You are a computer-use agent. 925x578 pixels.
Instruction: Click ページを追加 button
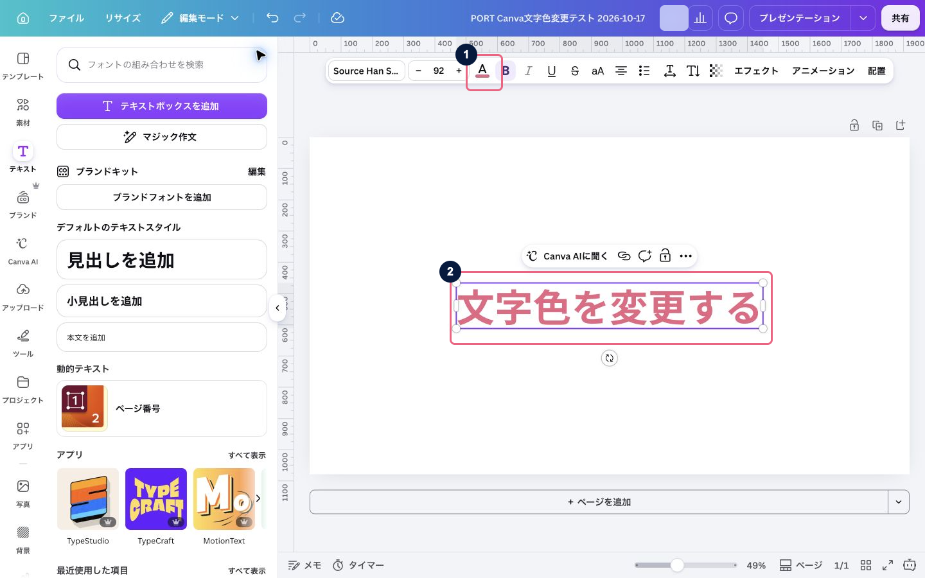click(599, 502)
